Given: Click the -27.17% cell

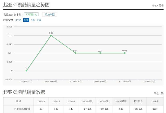Looking at the screenshot, I should [x=87, y=109].
